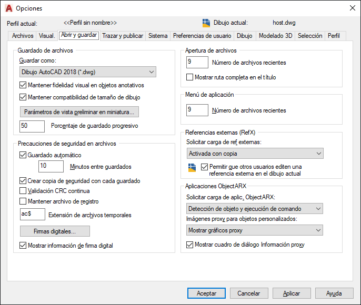
Task: Open the Trazar y publicar tab
Action: pos(123,36)
